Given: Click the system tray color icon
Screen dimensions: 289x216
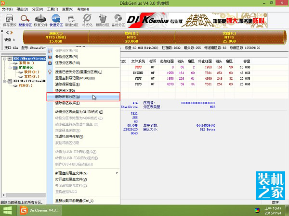Looking at the screenshot, I should pyautogui.click(x=257, y=210).
